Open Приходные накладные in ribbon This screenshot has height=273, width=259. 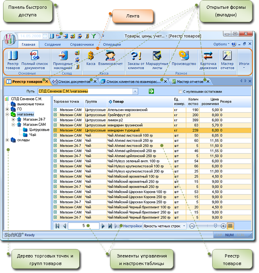(x=63, y=60)
